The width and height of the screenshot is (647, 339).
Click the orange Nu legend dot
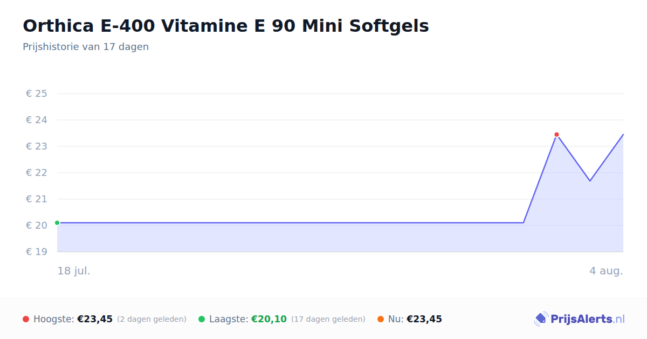click(381, 319)
